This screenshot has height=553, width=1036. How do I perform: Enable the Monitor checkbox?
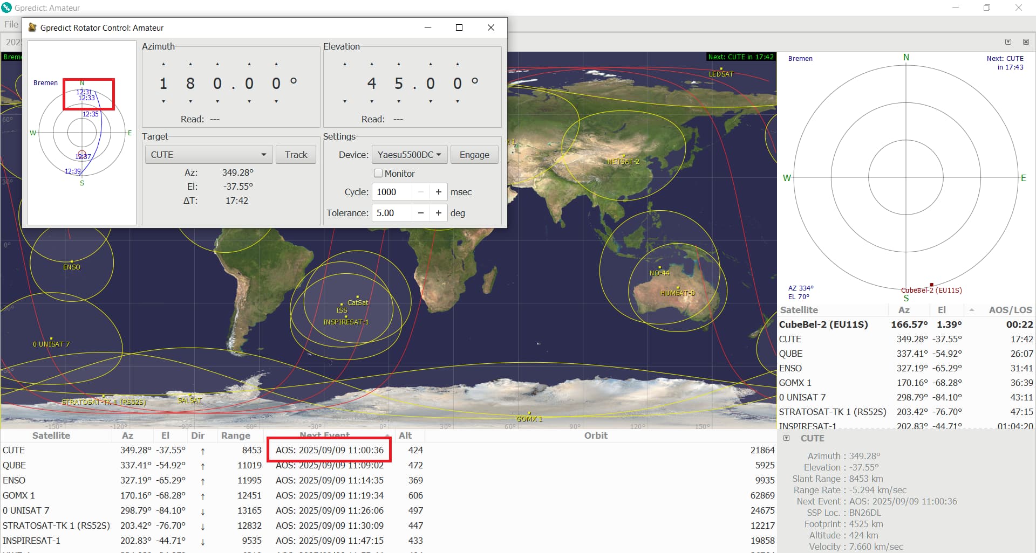click(x=378, y=173)
